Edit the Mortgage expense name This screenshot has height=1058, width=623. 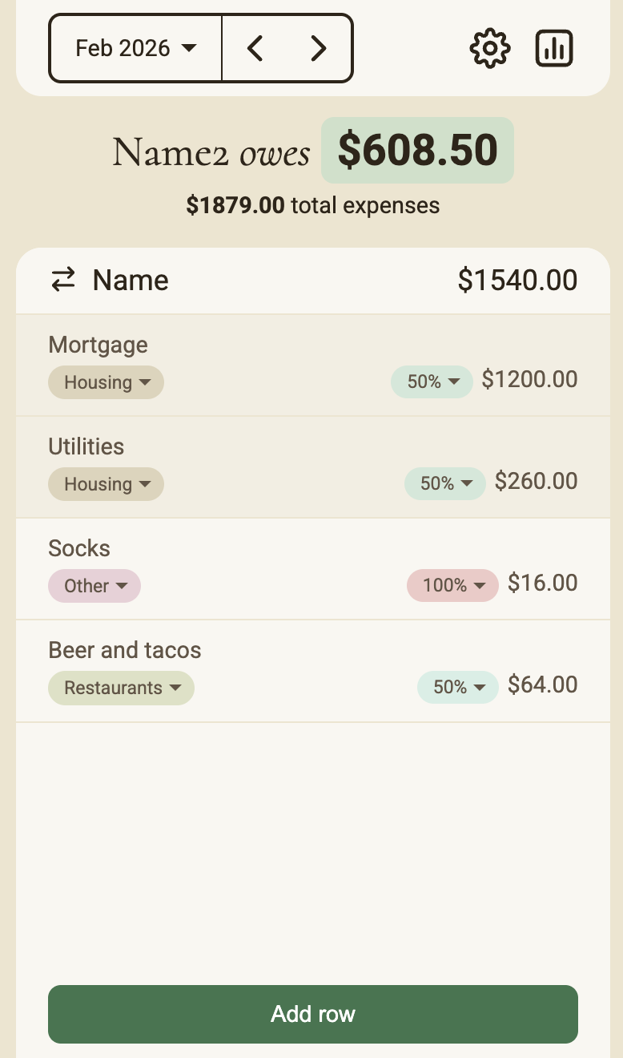(x=98, y=345)
